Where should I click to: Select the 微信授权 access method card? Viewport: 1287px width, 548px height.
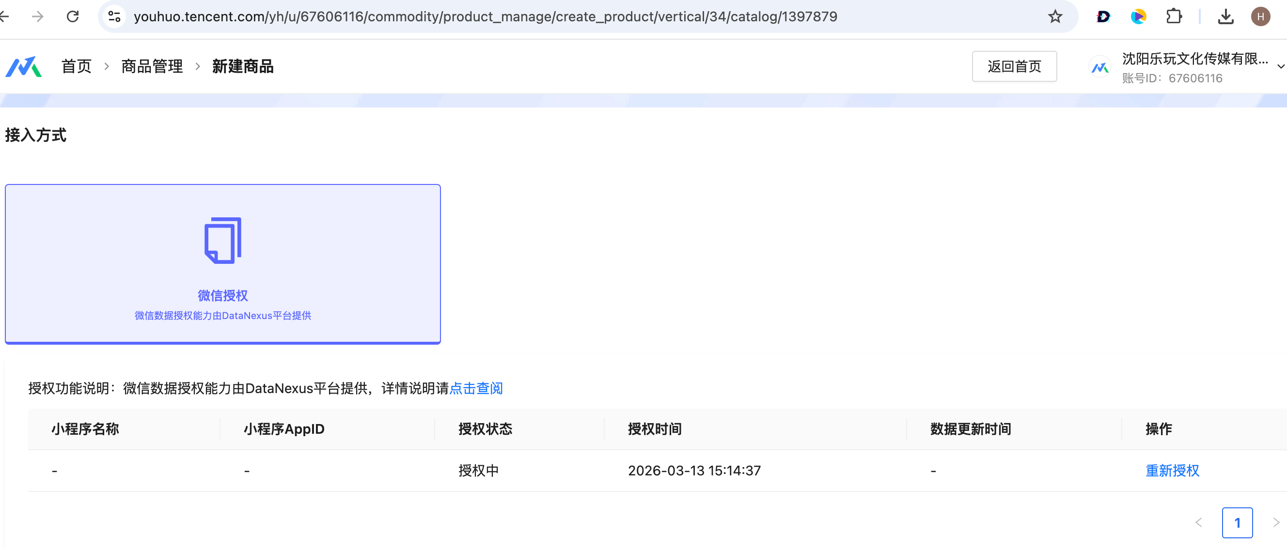[223, 263]
